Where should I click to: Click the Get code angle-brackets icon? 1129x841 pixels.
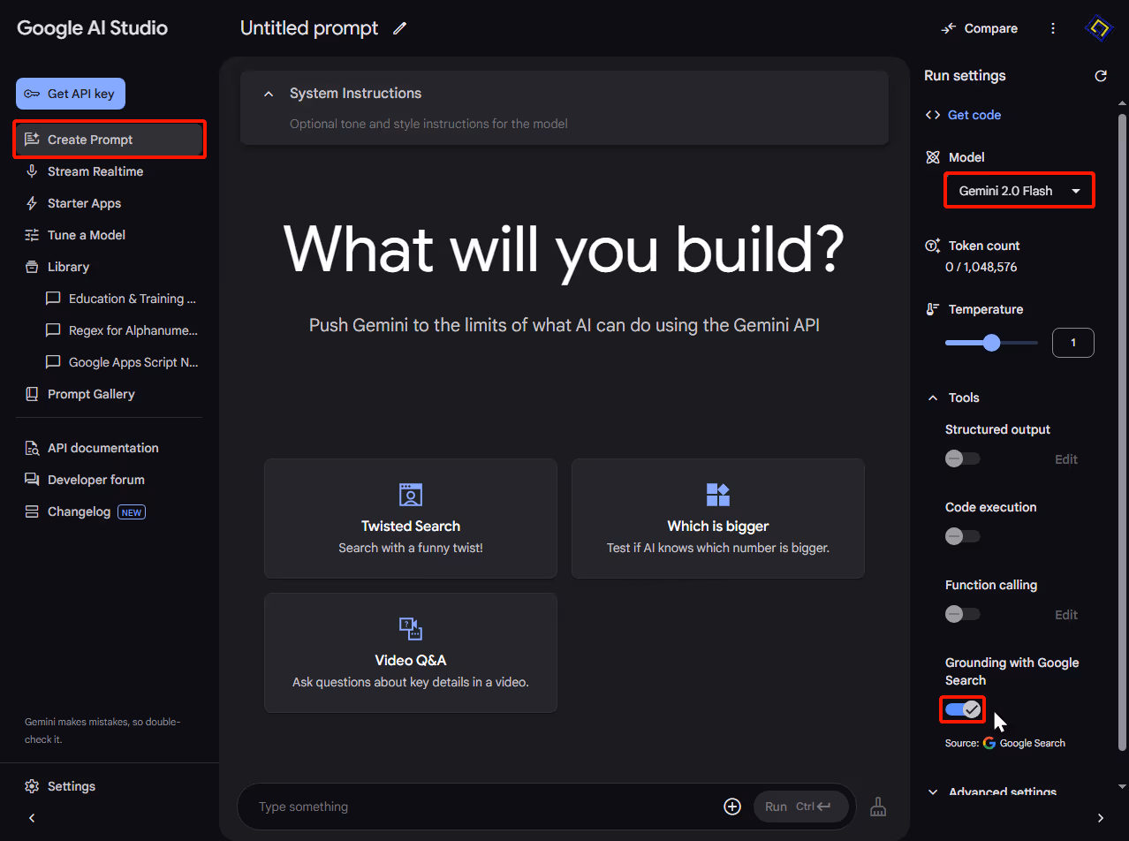[x=932, y=115]
